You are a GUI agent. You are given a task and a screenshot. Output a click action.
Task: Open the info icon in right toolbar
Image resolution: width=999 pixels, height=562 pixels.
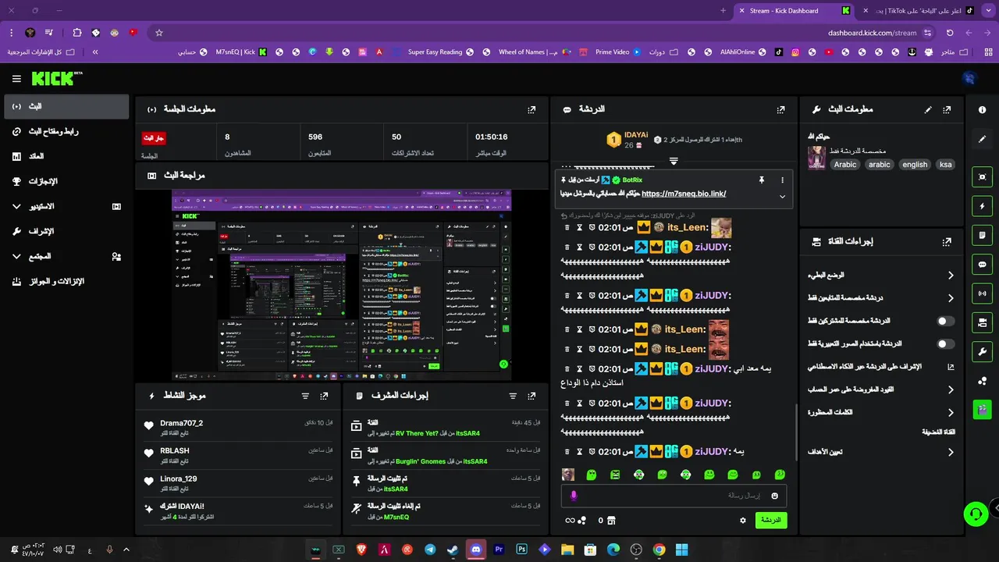pyautogui.click(x=982, y=110)
